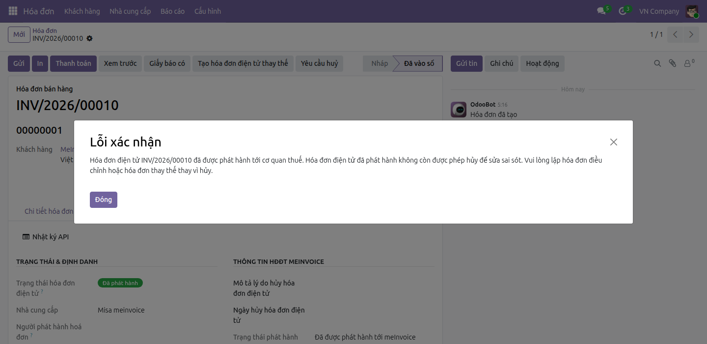Open the conversations chat bubble icon
This screenshot has height=344, width=707.
click(601, 11)
